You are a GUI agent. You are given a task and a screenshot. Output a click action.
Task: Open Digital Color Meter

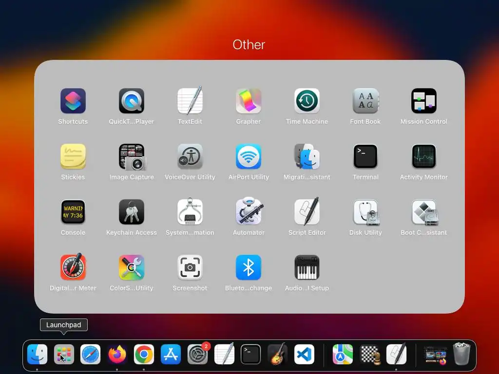[x=73, y=267]
